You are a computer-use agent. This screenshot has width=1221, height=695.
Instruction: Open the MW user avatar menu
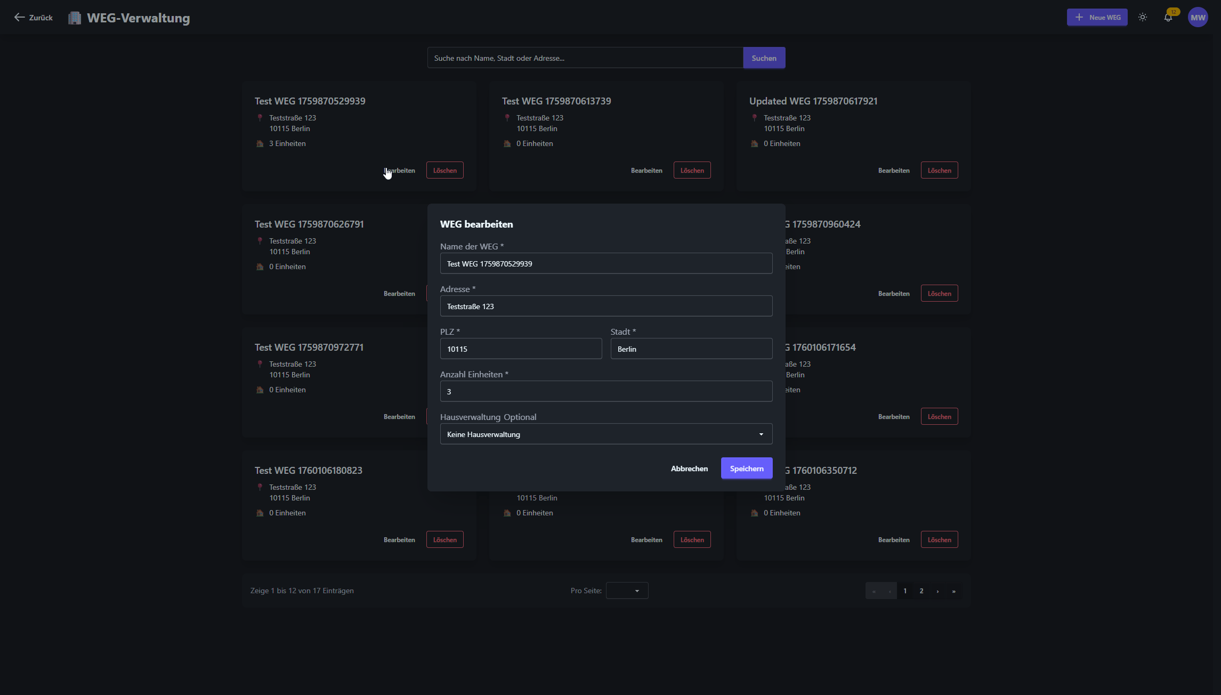1198,18
